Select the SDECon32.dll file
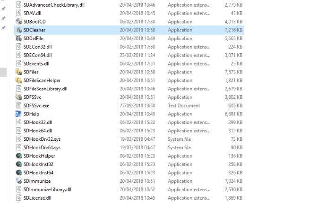This screenshot has height=203, width=317. pyautogui.click(x=37, y=47)
